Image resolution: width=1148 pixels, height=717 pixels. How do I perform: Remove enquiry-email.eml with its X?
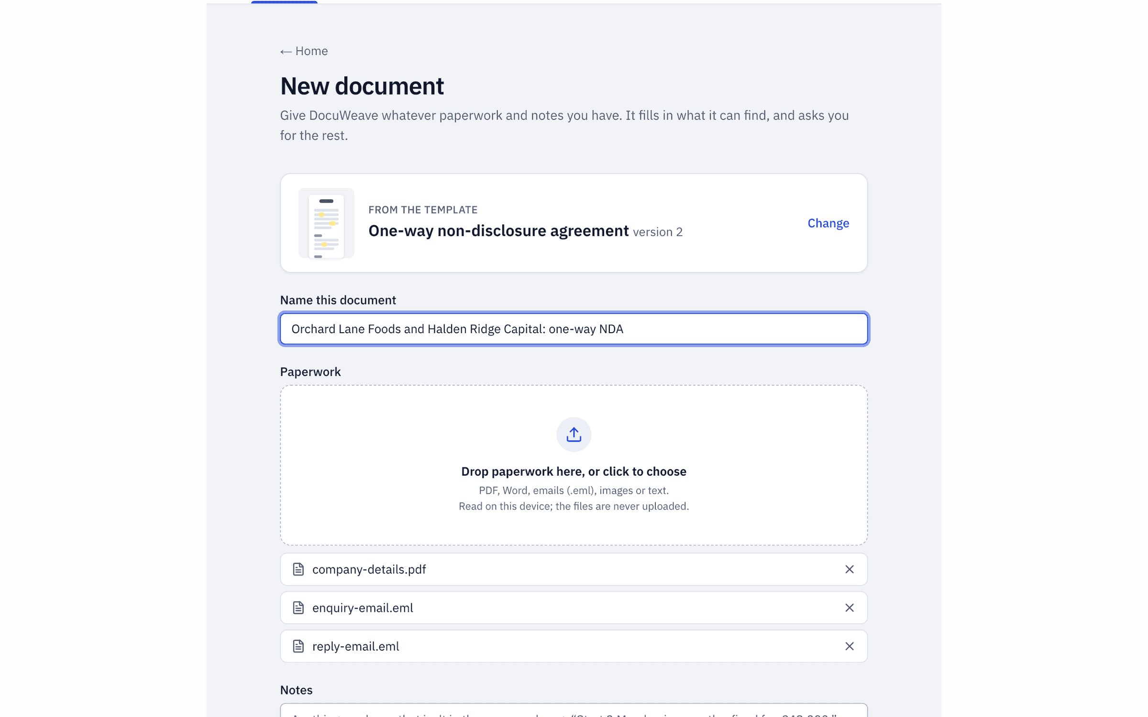(849, 608)
